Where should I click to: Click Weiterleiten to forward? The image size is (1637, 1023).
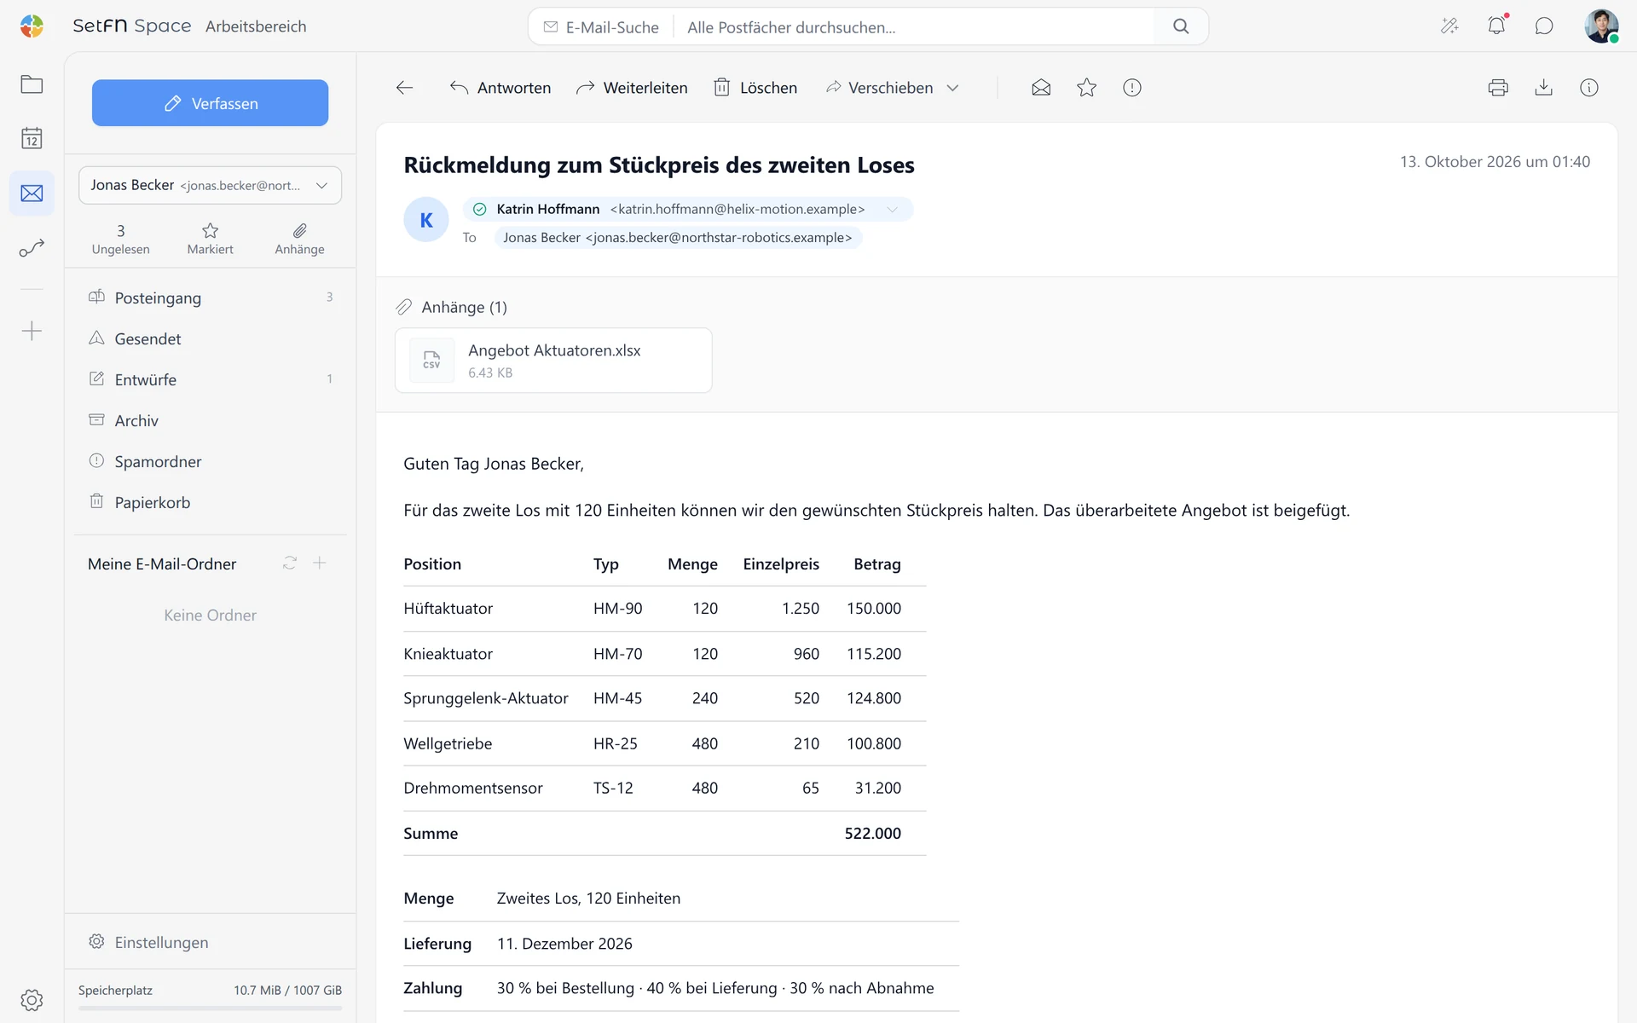632,88
